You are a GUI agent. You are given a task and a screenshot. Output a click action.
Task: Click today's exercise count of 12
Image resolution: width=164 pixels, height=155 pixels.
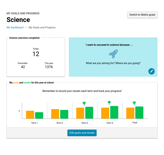click(36, 54)
